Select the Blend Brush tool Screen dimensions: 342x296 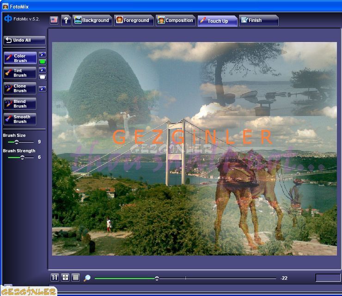(20, 104)
